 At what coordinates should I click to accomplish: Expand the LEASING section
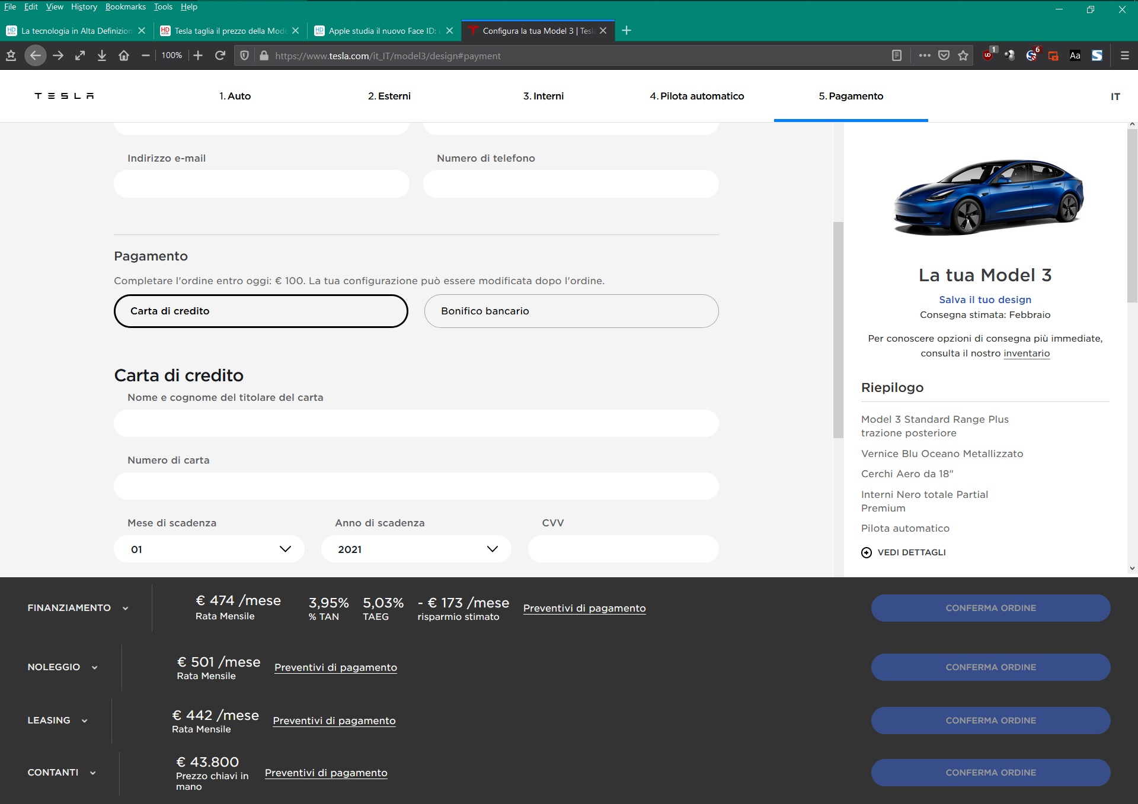click(x=57, y=721)
